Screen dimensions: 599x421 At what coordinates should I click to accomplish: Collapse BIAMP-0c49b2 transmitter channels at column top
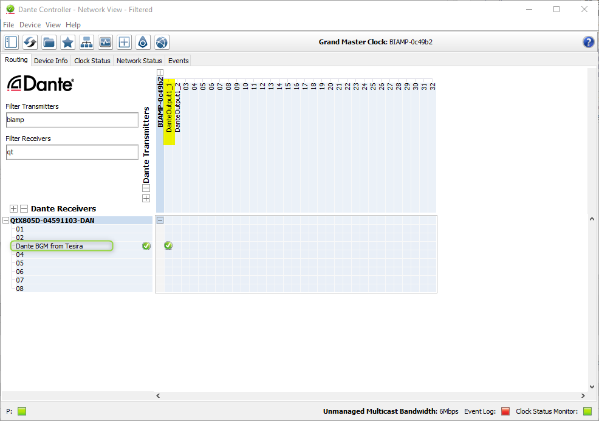[x=160, y=72]
